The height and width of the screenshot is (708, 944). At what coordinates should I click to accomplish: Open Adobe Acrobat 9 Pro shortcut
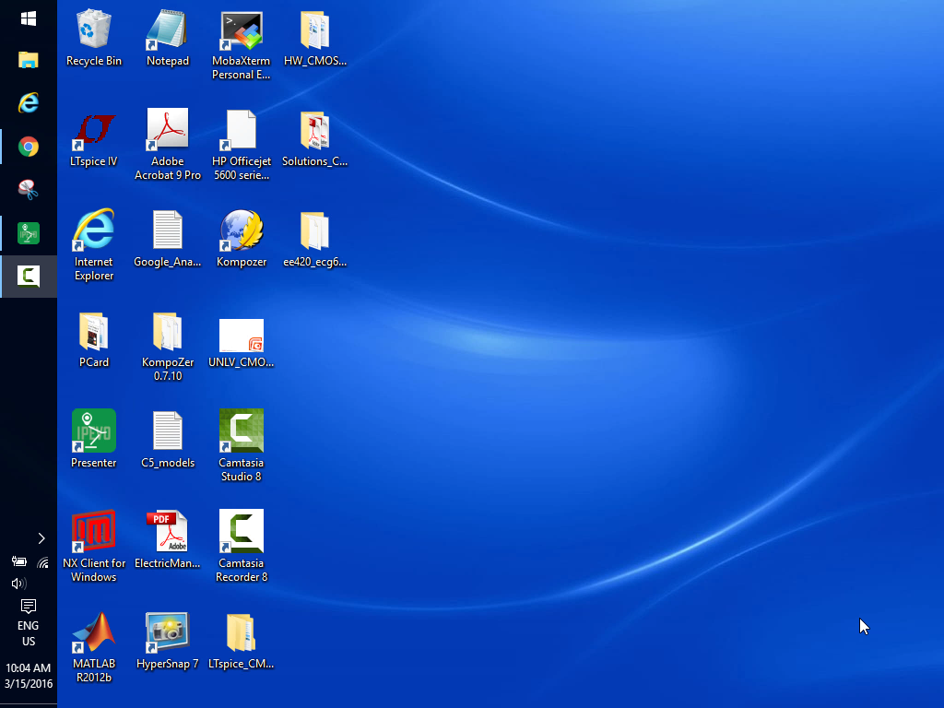coord(168,132)
